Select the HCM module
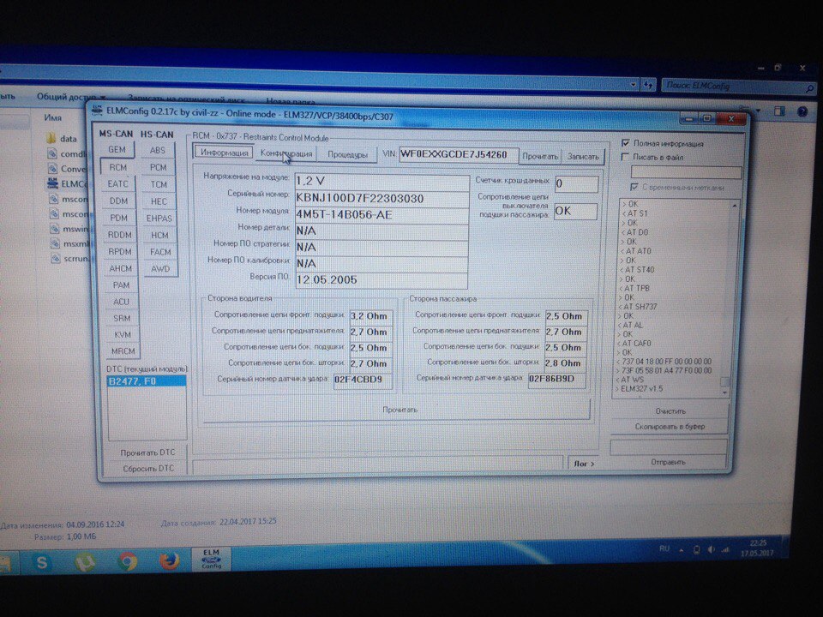823x617 pixels. coord(160,235)
